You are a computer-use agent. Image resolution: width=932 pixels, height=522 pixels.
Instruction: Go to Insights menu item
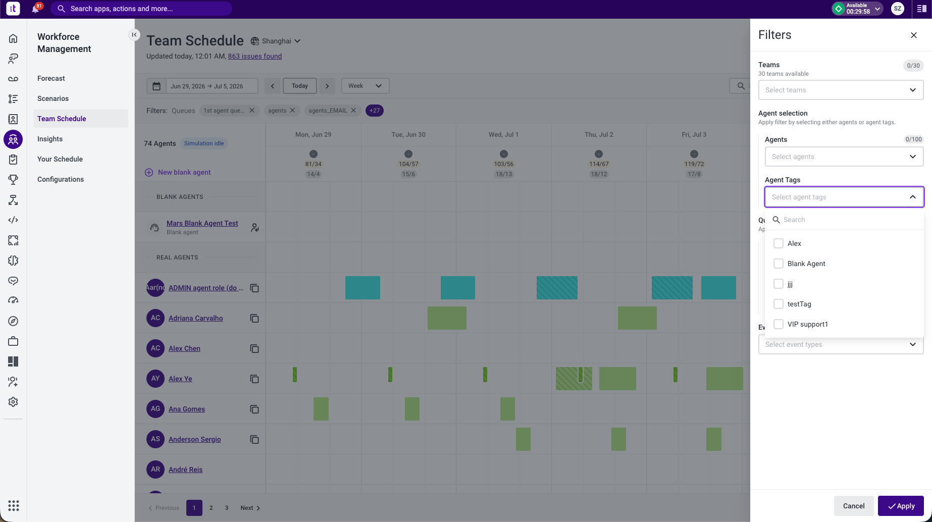pyautogui.click(x=50, y=139)
